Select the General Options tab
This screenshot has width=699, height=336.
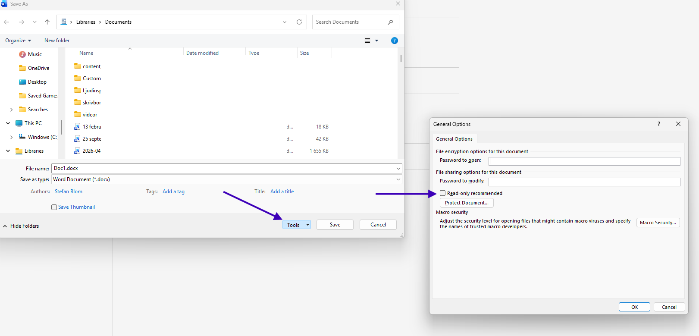point(454,139)
